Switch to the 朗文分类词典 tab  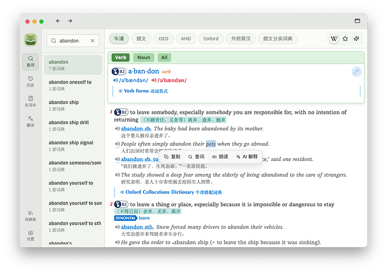point(278,39)
